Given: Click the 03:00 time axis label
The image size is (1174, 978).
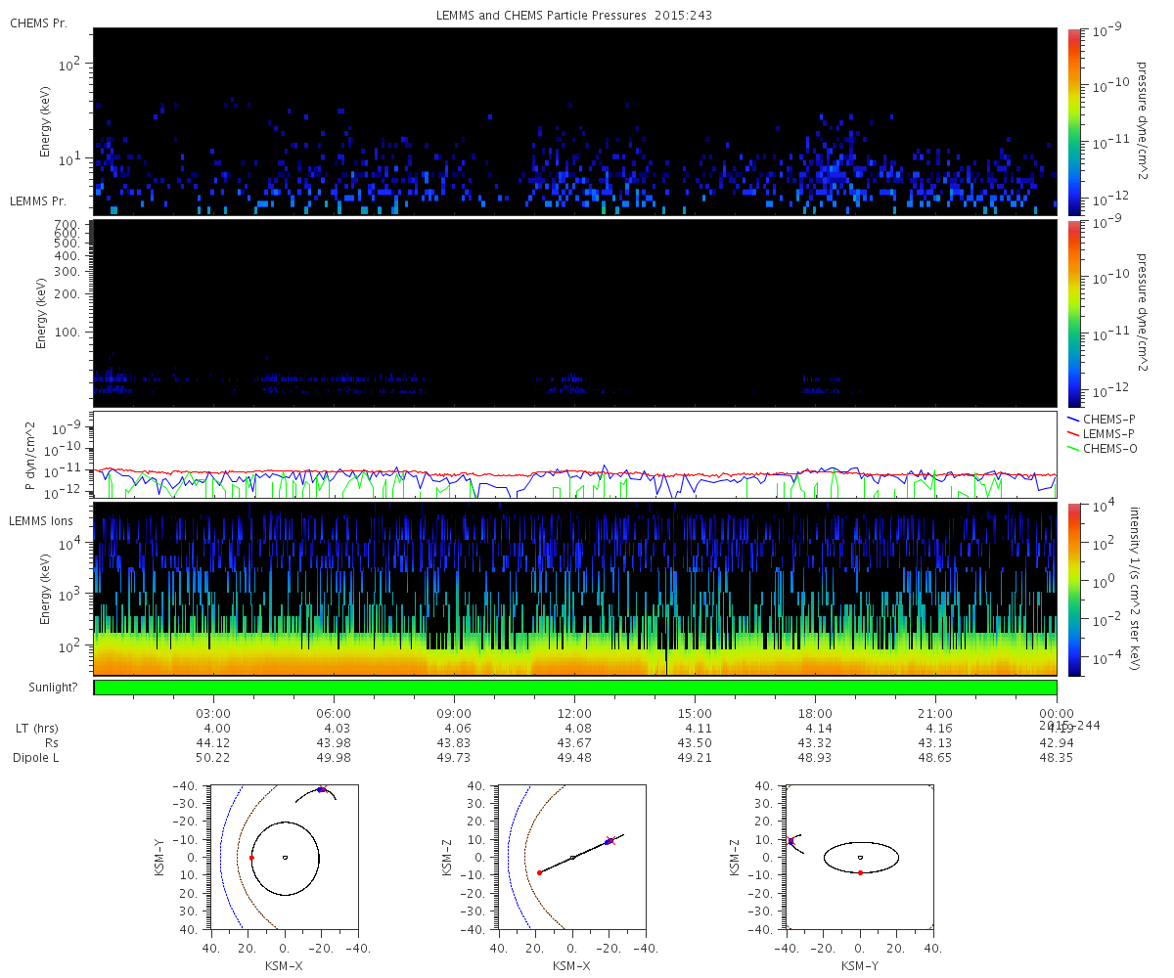Looking at the screenshot, I should (x=213, y=714).
